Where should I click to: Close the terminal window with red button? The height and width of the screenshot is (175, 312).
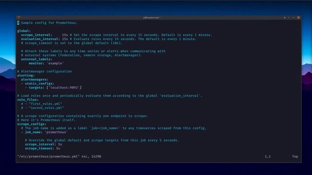(x=298, y=17)
